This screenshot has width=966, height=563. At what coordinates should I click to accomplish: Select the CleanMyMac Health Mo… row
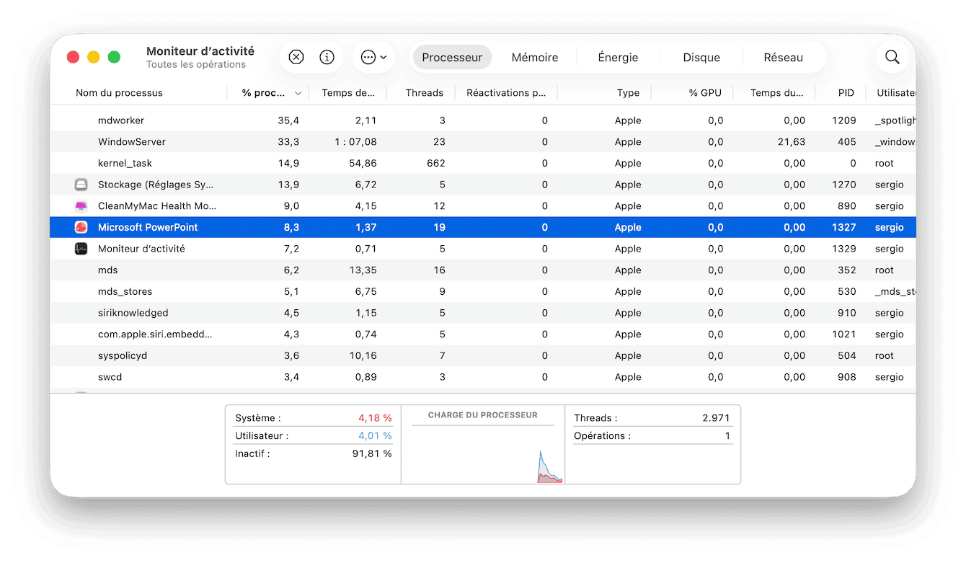point(483,206)
